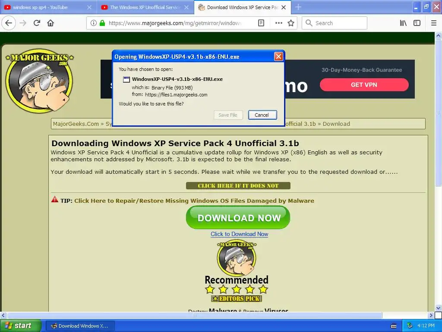Open the Firefox hamburger menu
The height and width of the screenshot is (332, 442).
434,23
